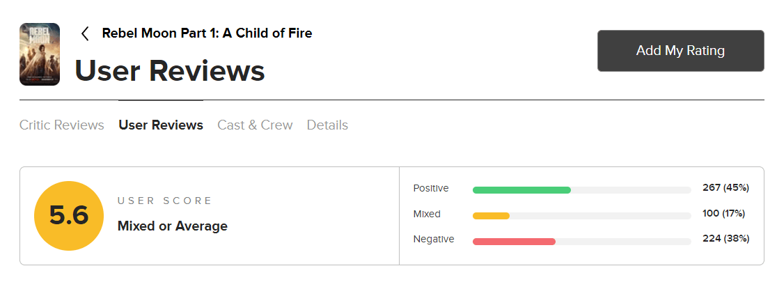Click the back chevron arrow icon
Image resolution: width=777 pixels, height=289 pixels.
(x=85, y=33)
